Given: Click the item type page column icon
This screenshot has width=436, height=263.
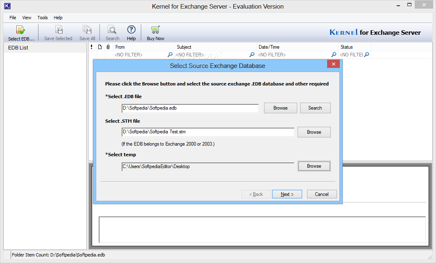Looking at the screenshot, I should pyautogui.click(x=100, y=47).
